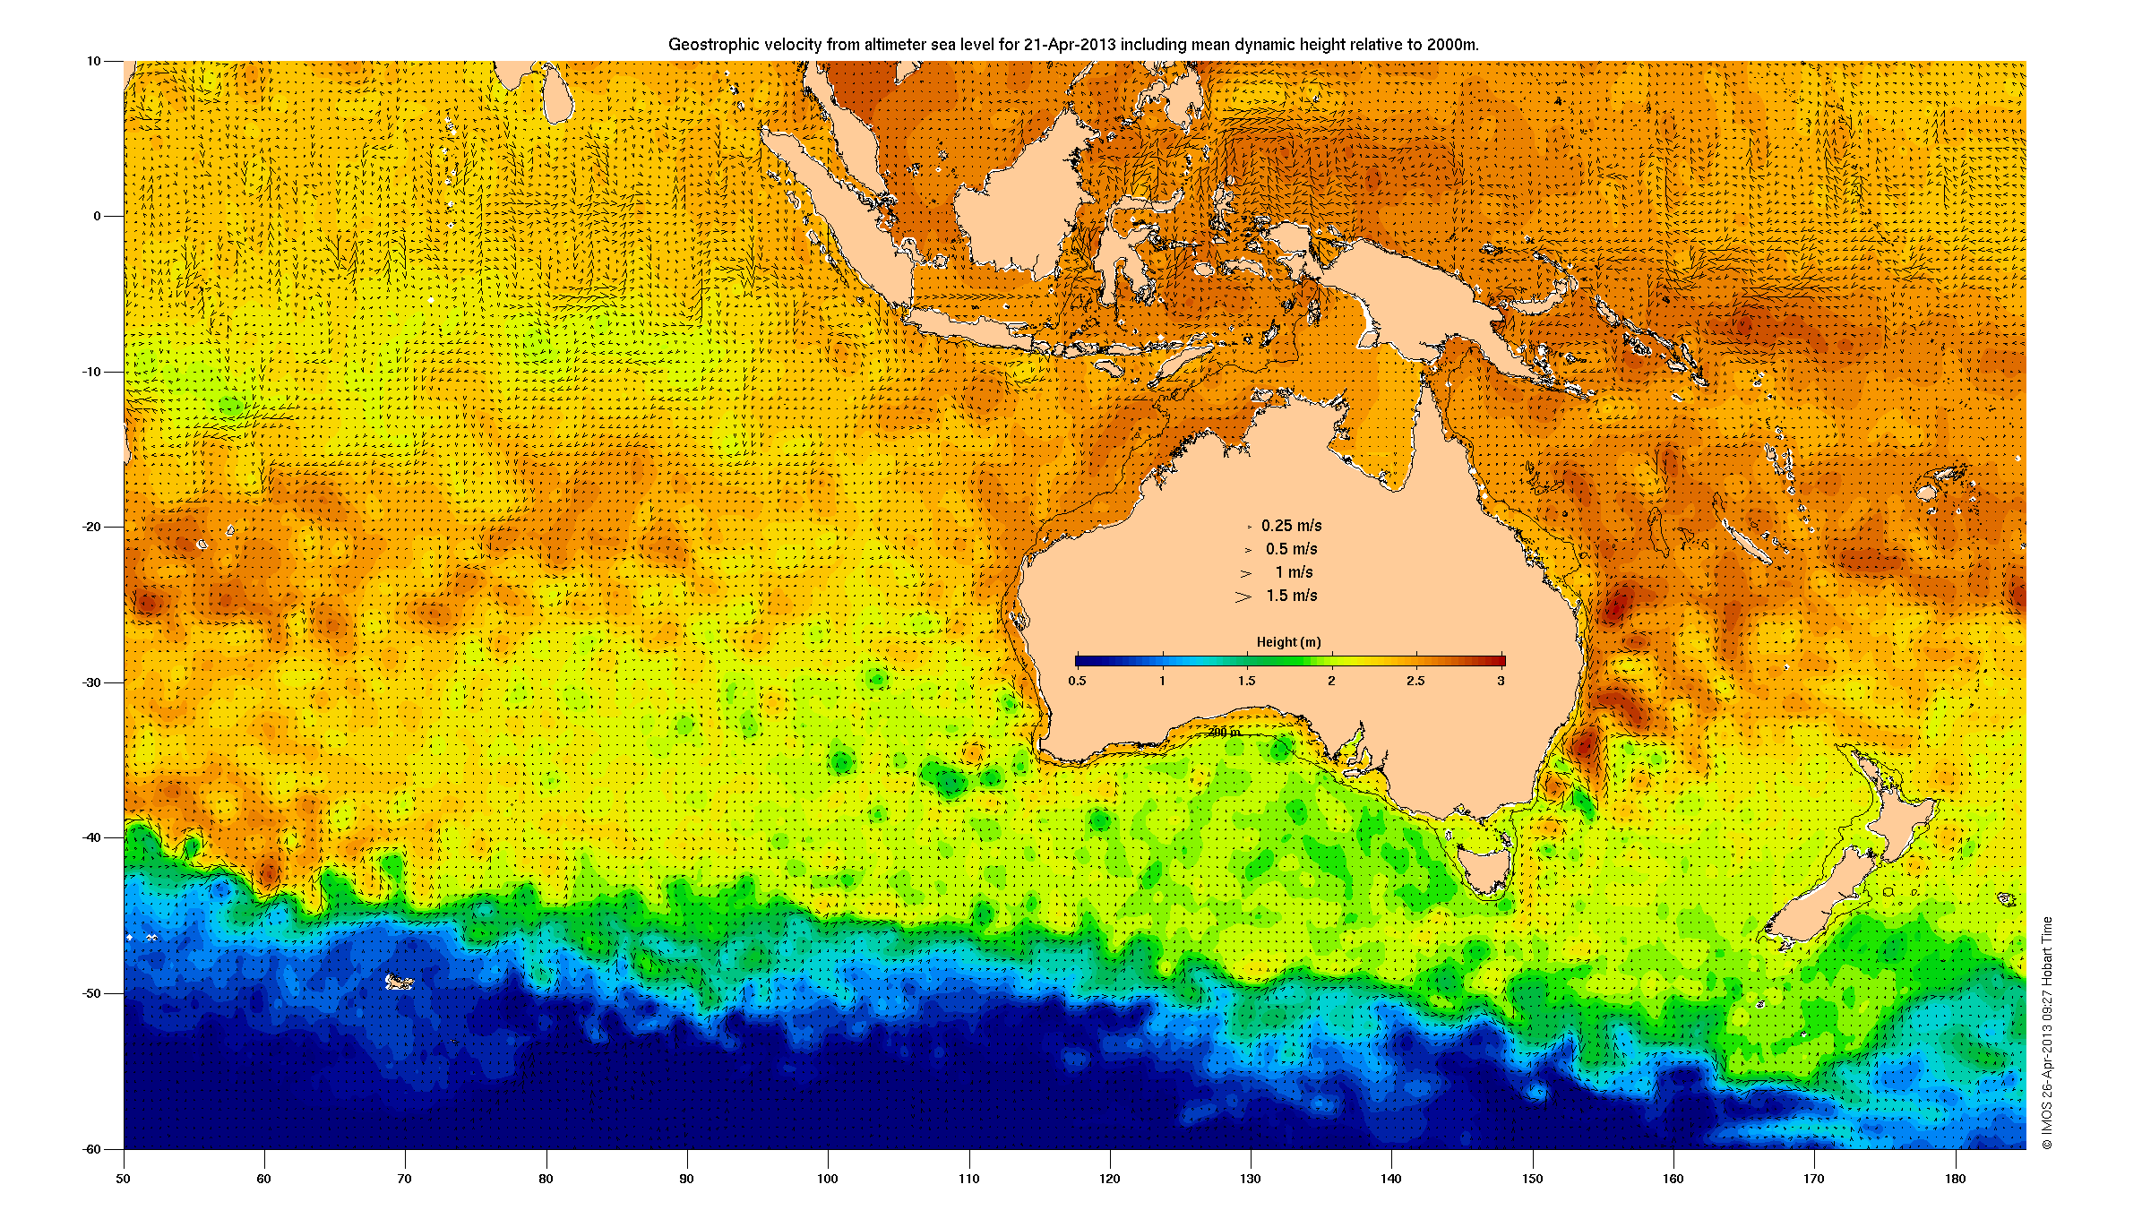The height and width of the screenshot is (1210, 2142).
Task: Click longitude axis label 50
Action: (x=123, y=1179)
